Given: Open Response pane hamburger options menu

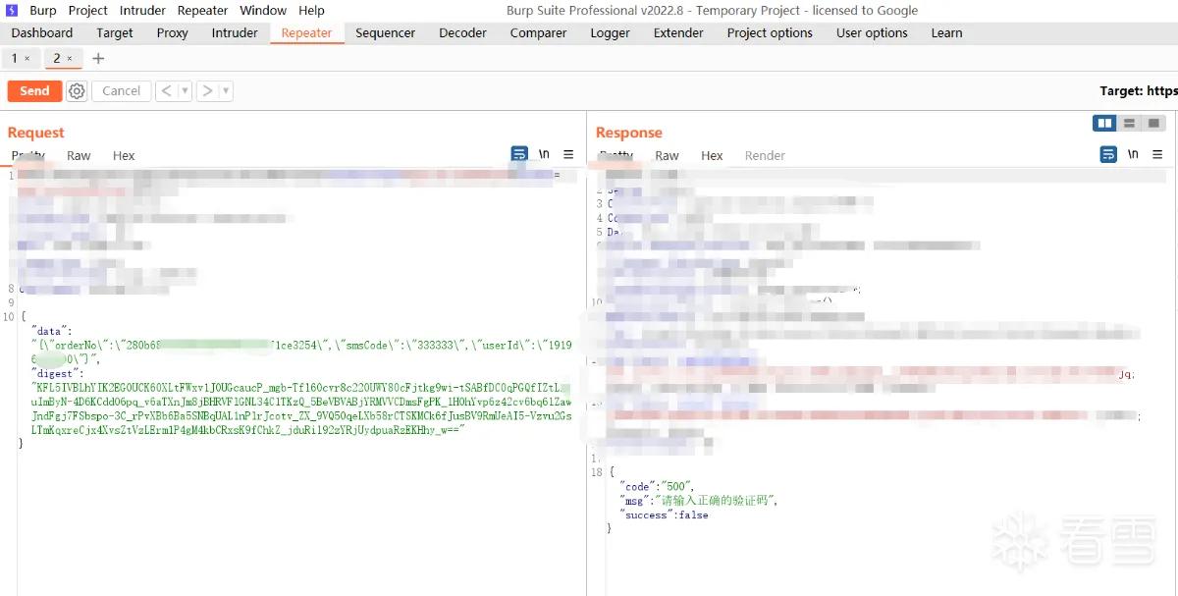Looking at the screenshot, I should (1157, 155).
